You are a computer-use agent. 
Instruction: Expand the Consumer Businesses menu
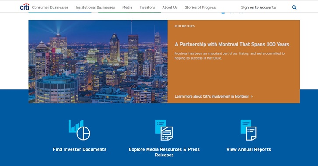pyautogui.click(x=50, y=7)
